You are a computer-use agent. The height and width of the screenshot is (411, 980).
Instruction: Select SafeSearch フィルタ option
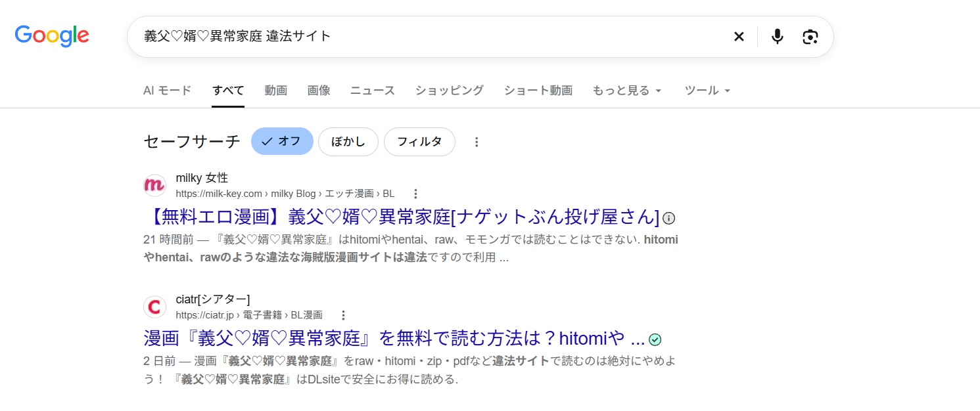tap(419, 141)
